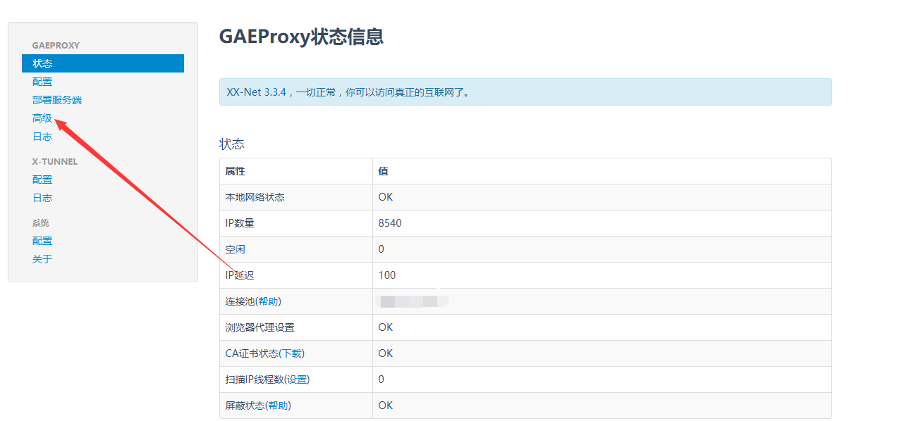Click the GAEProxy状态信息 page heading
This screenshot has height=421, width=904.
click(x=302, y=37)
